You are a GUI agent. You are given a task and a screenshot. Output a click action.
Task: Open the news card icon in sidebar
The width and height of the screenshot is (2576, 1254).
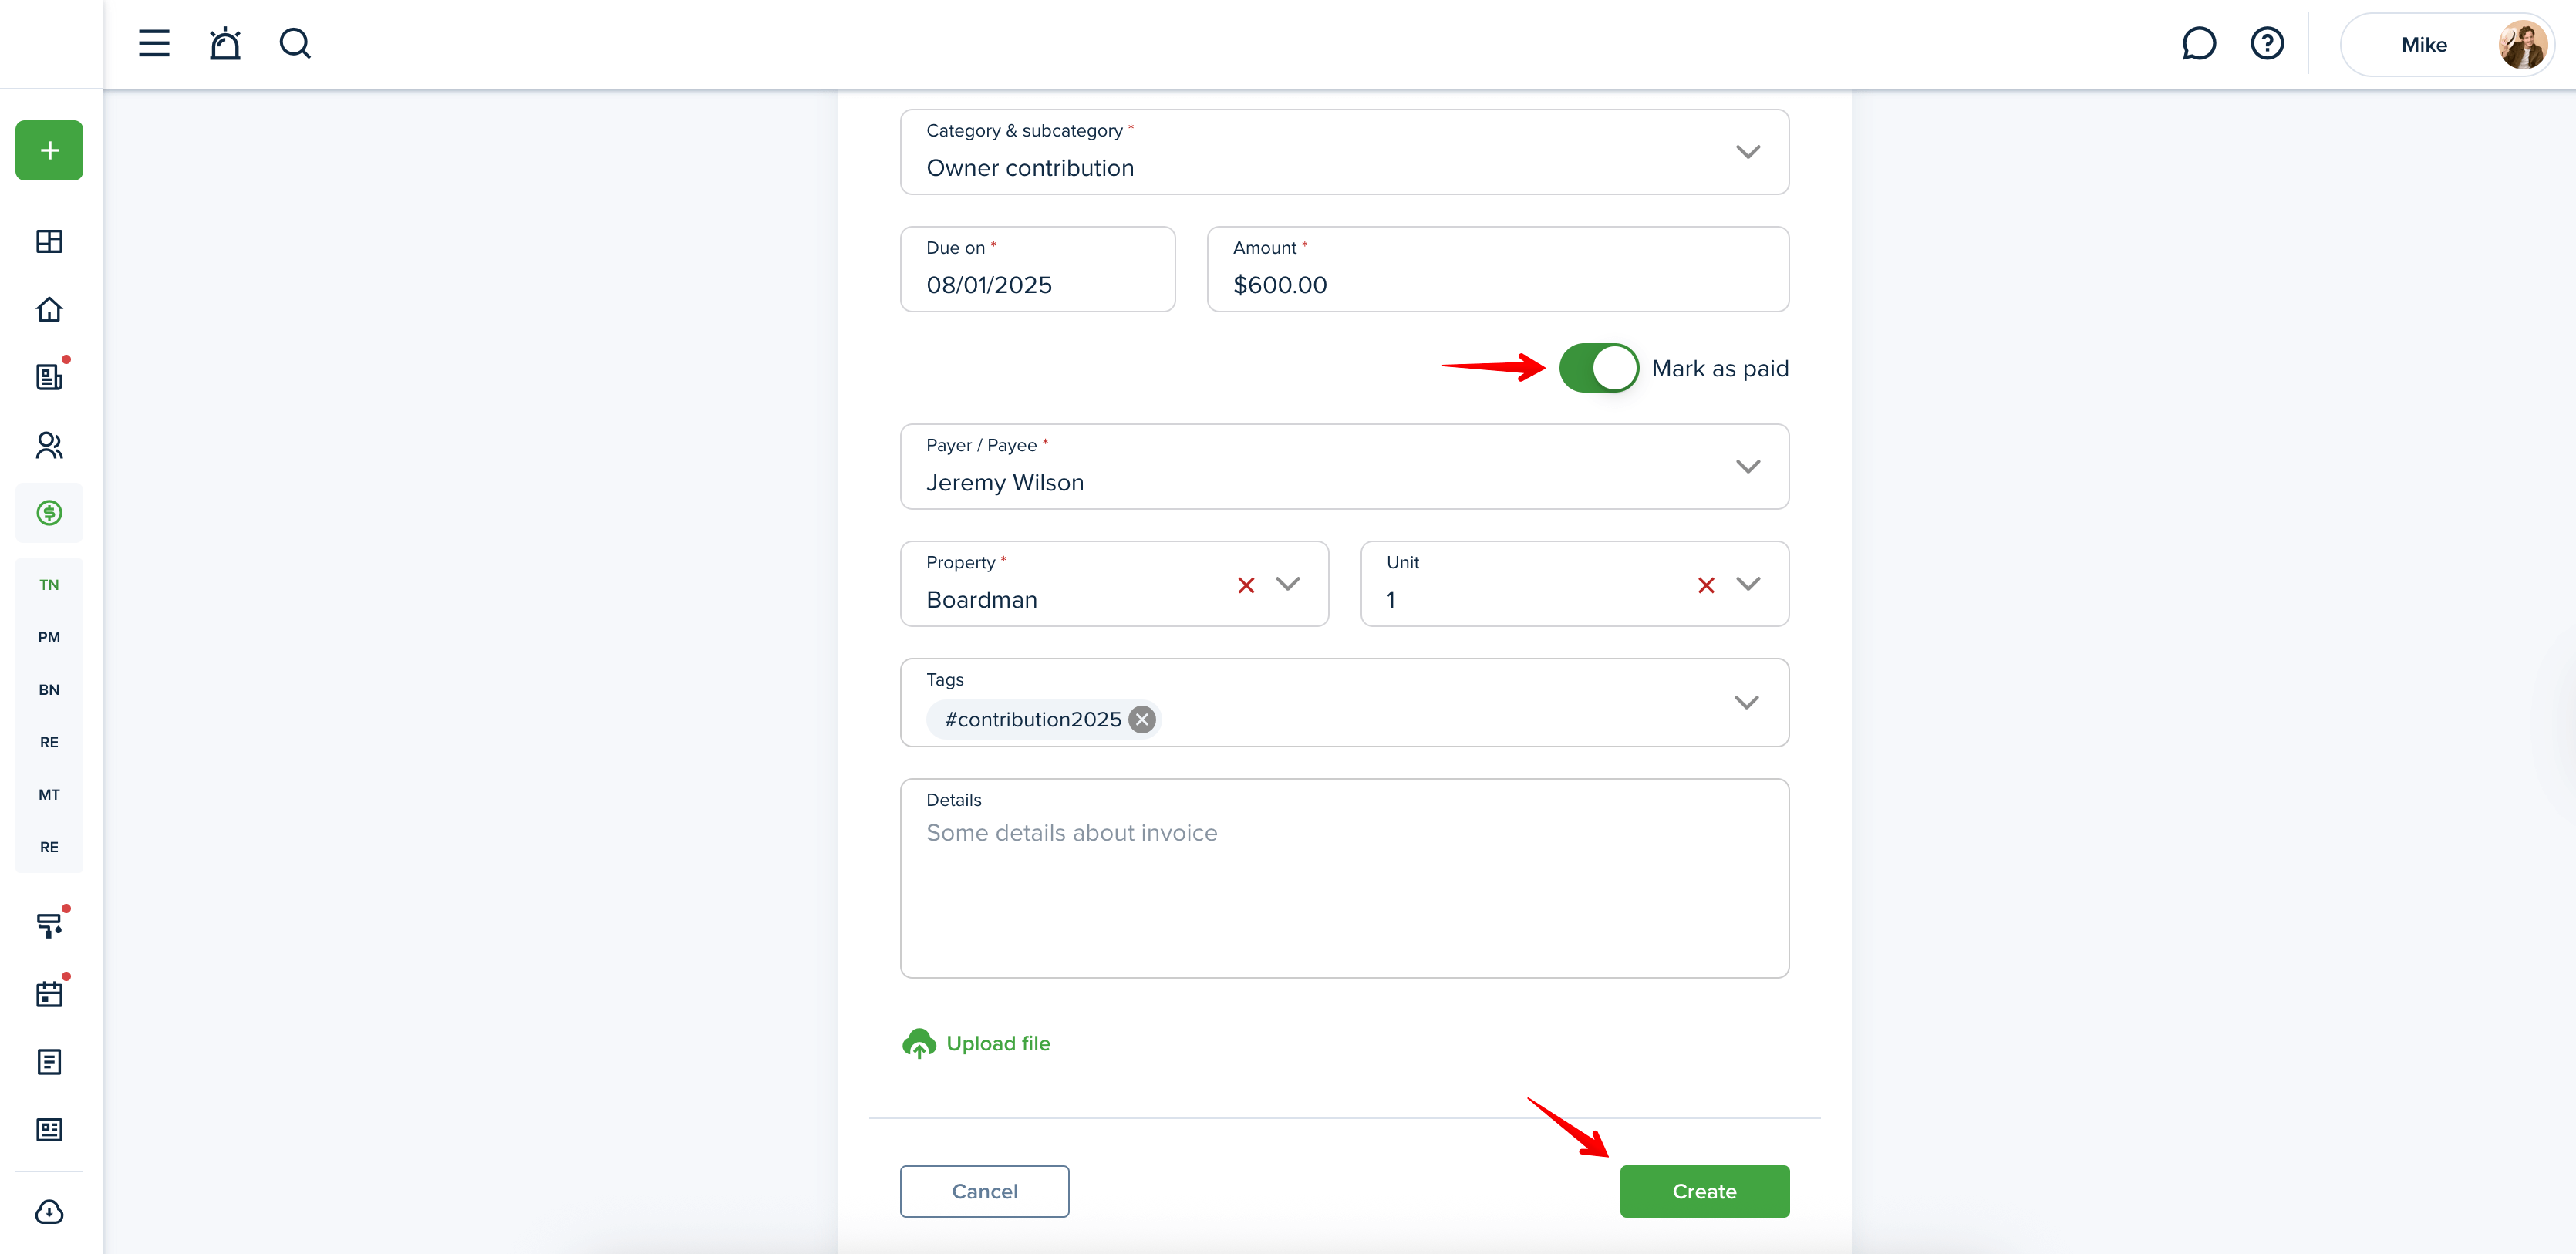tap(49, 1130)
